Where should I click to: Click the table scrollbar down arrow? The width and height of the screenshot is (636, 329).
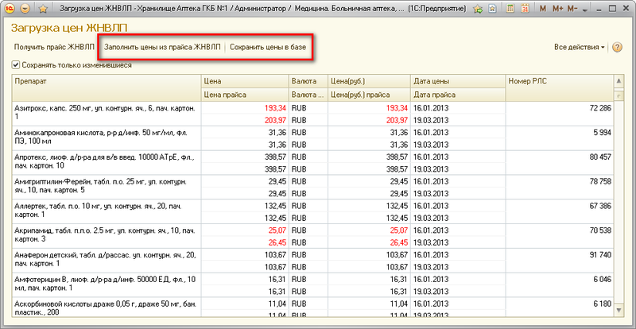click(619, 310)
